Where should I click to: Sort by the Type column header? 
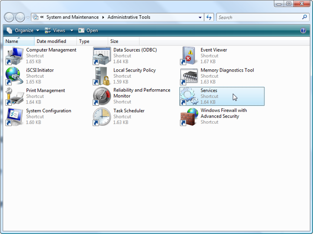pos(92,41)
